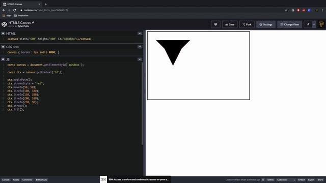
Task: Fork this pen
Action: (x=247, y=24)
